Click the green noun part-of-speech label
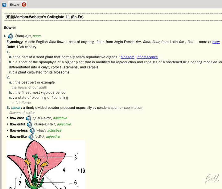Image resolution: width=222 pixels, height=189 pixels. pos(37,36)
